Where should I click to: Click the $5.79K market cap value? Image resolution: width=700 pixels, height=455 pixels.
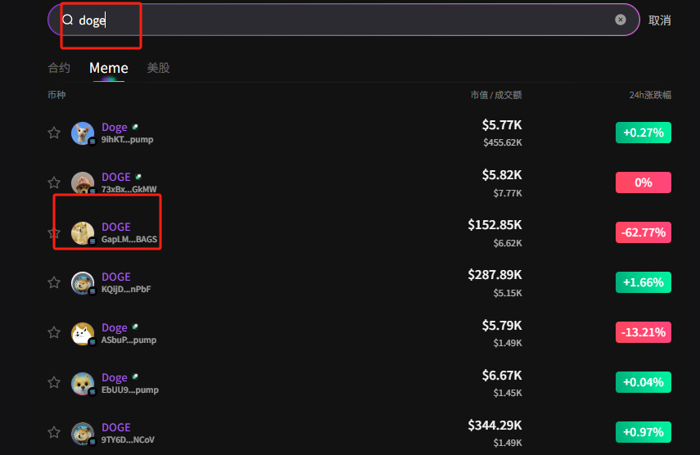point(502,326)
